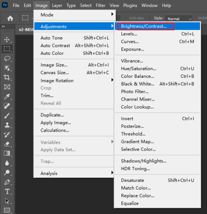Viewport: 207px width, 214px height.
Task: Click Hue/Saturation in the submenu
Action: pyautogui.click(x=138, y=69)
